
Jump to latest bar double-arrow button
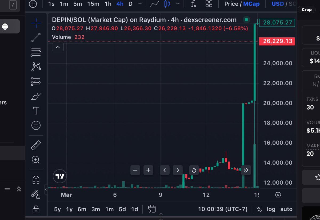click(246, 170)
